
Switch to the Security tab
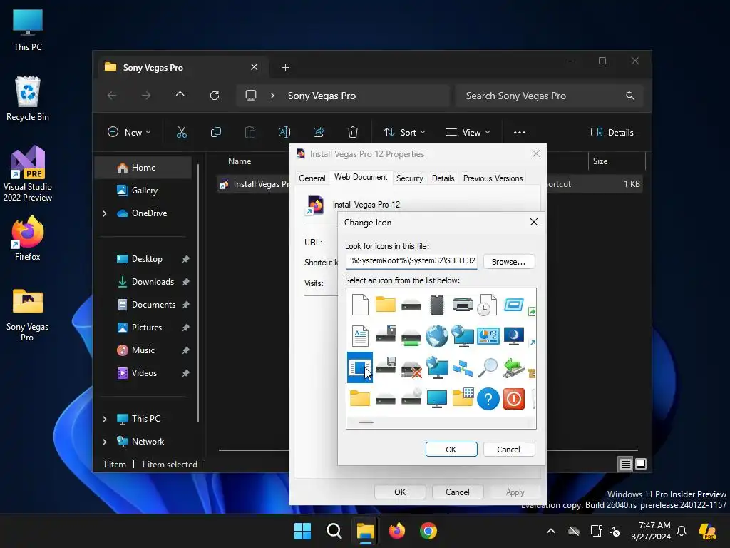(410, 178)
